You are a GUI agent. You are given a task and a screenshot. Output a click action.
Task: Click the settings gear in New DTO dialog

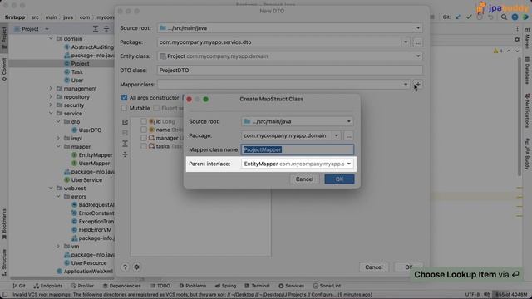click(136, 267)
